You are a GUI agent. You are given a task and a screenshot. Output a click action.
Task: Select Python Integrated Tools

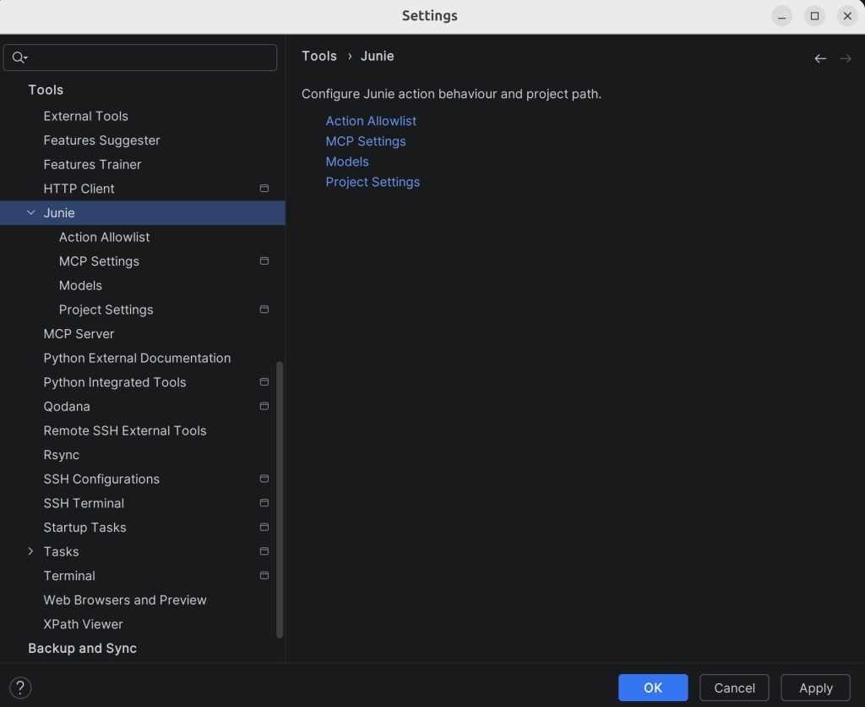[142, 382]
